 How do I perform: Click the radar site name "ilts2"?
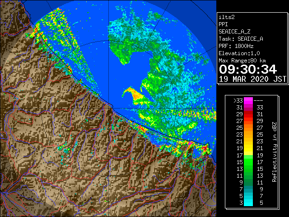point(227,17)
